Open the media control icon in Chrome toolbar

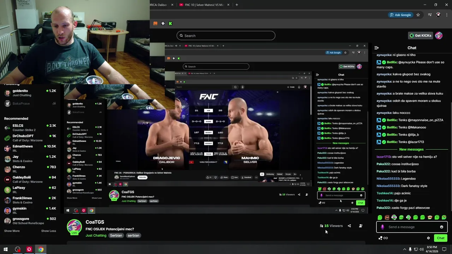[430, 15]
